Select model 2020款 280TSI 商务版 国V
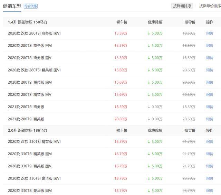The image size is (221, 195). pyautogui.click(x=30, y=58)
